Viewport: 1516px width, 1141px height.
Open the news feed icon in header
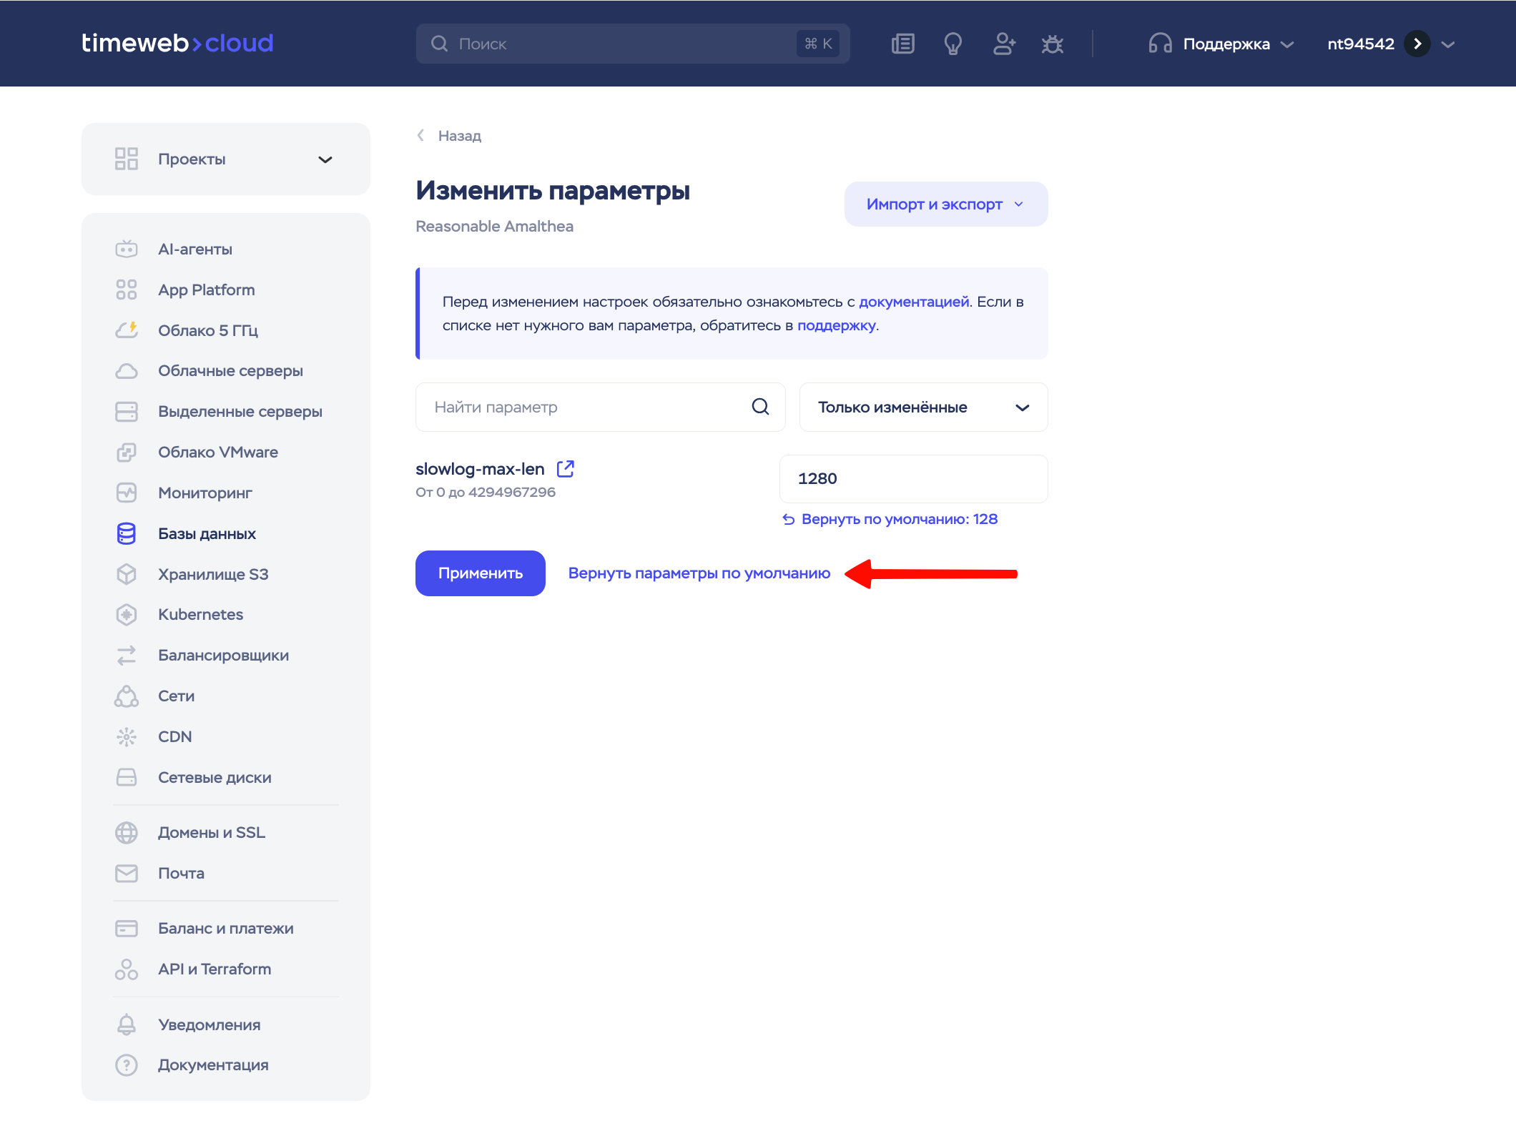click(903, 44)
